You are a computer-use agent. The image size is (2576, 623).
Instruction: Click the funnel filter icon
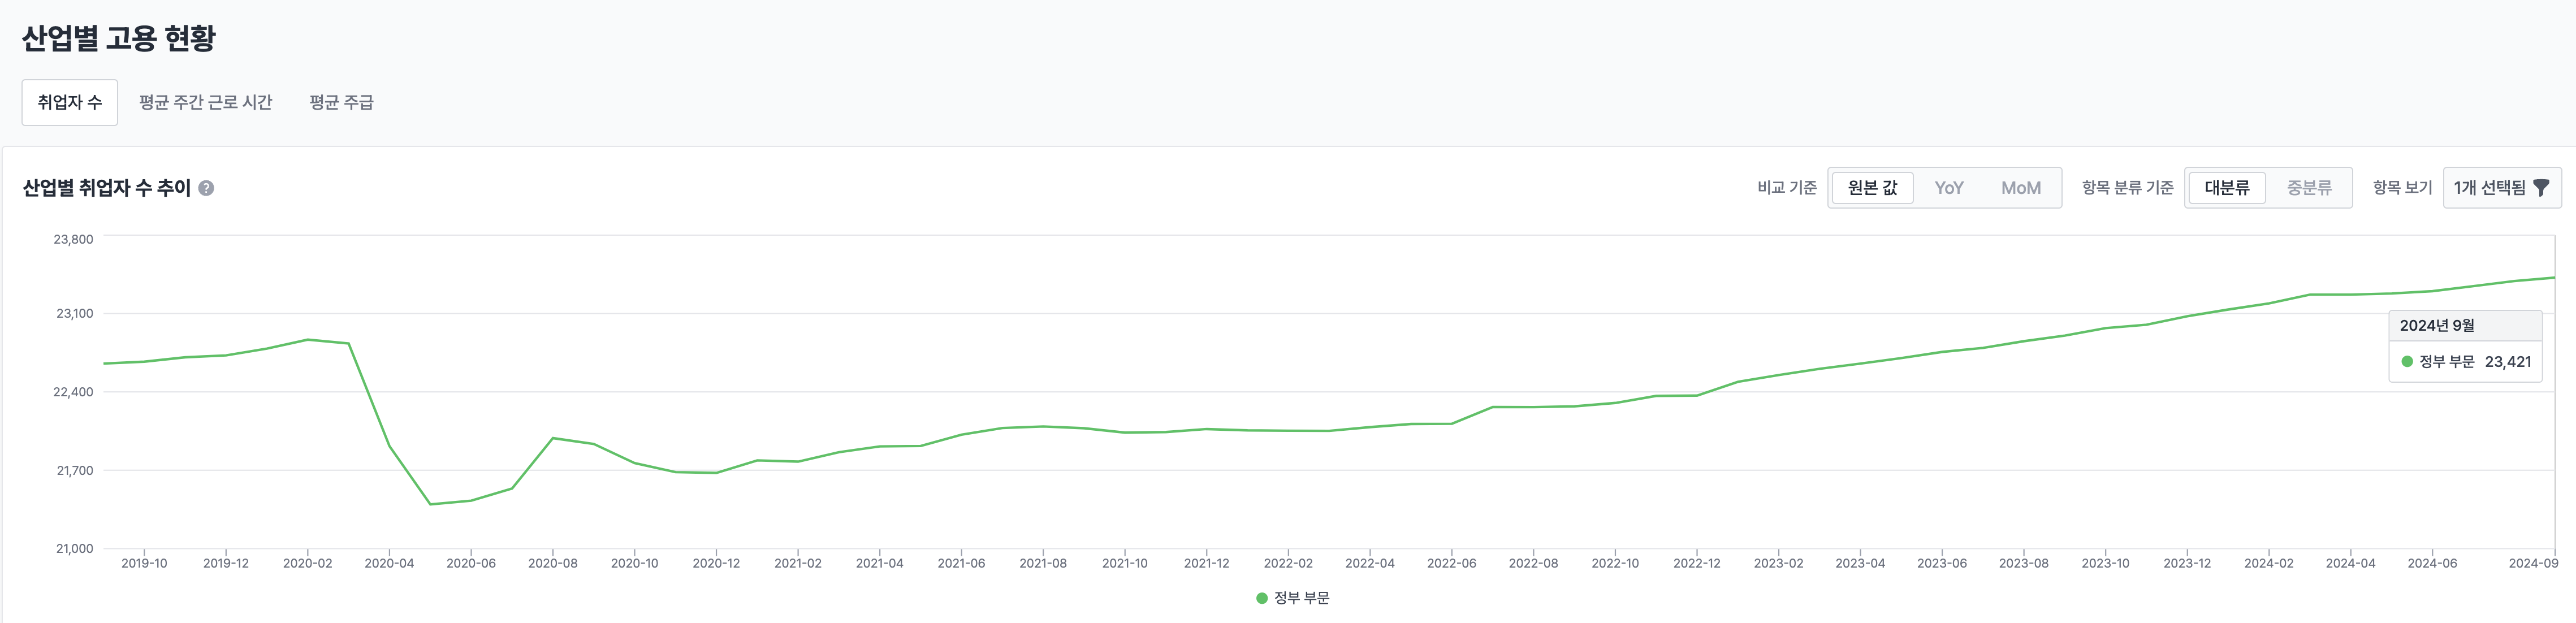tap(2541, 188)
